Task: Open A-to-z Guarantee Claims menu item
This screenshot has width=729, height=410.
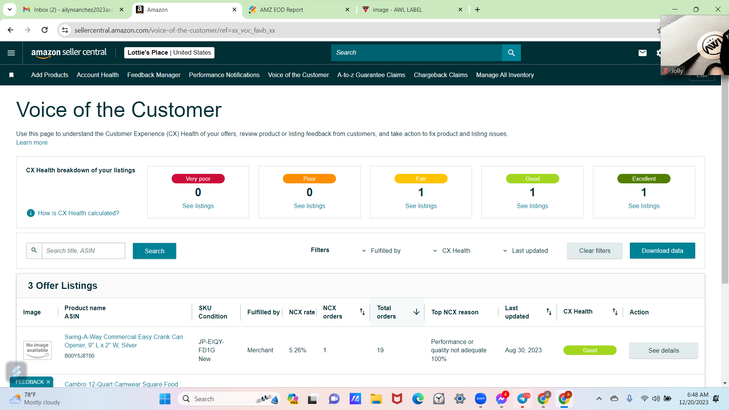Action: coord(371,75)
